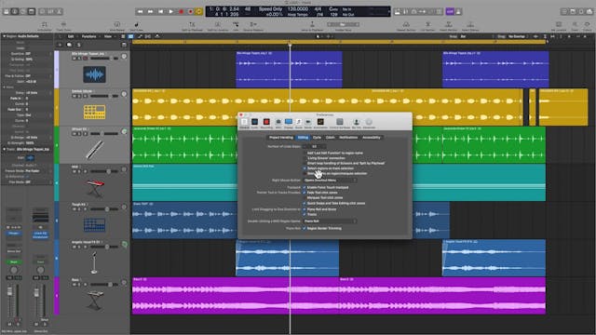Show automation with the tracks menu bar icon
The image size is (596, 335).
click(140, 36)
